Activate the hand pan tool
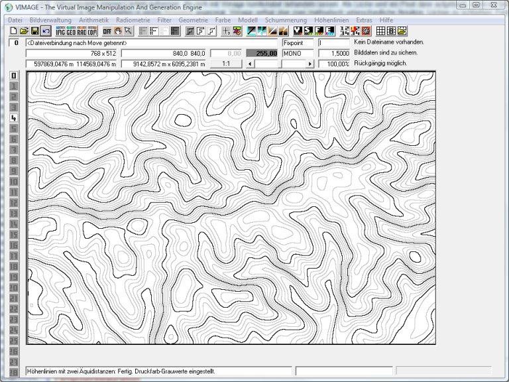509x382 pixels. click(x=117, y=31)
